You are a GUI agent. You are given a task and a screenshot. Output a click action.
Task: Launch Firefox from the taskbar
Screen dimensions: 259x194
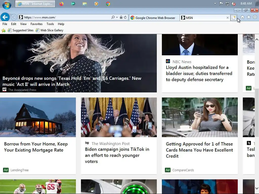tap(61, 4)
